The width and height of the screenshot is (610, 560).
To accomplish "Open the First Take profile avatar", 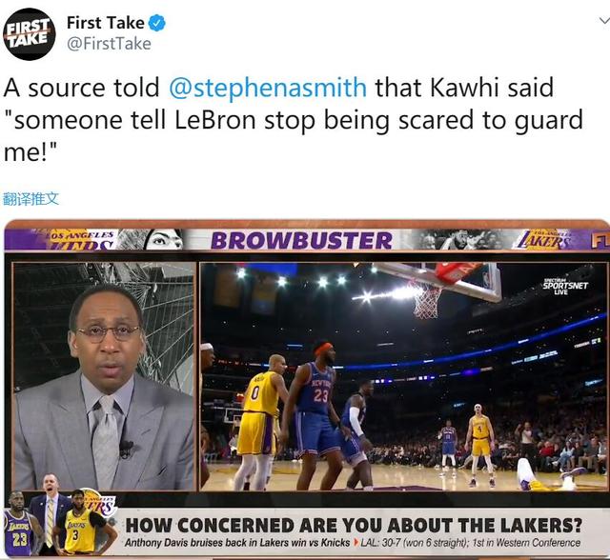I will click(30, 34).
